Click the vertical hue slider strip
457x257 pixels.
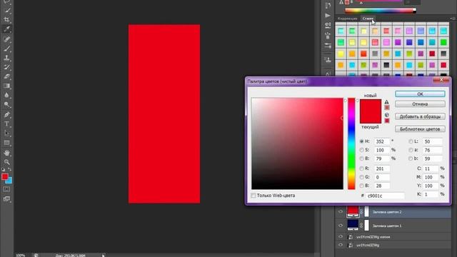pyautogui.click(x=351, y=143)
